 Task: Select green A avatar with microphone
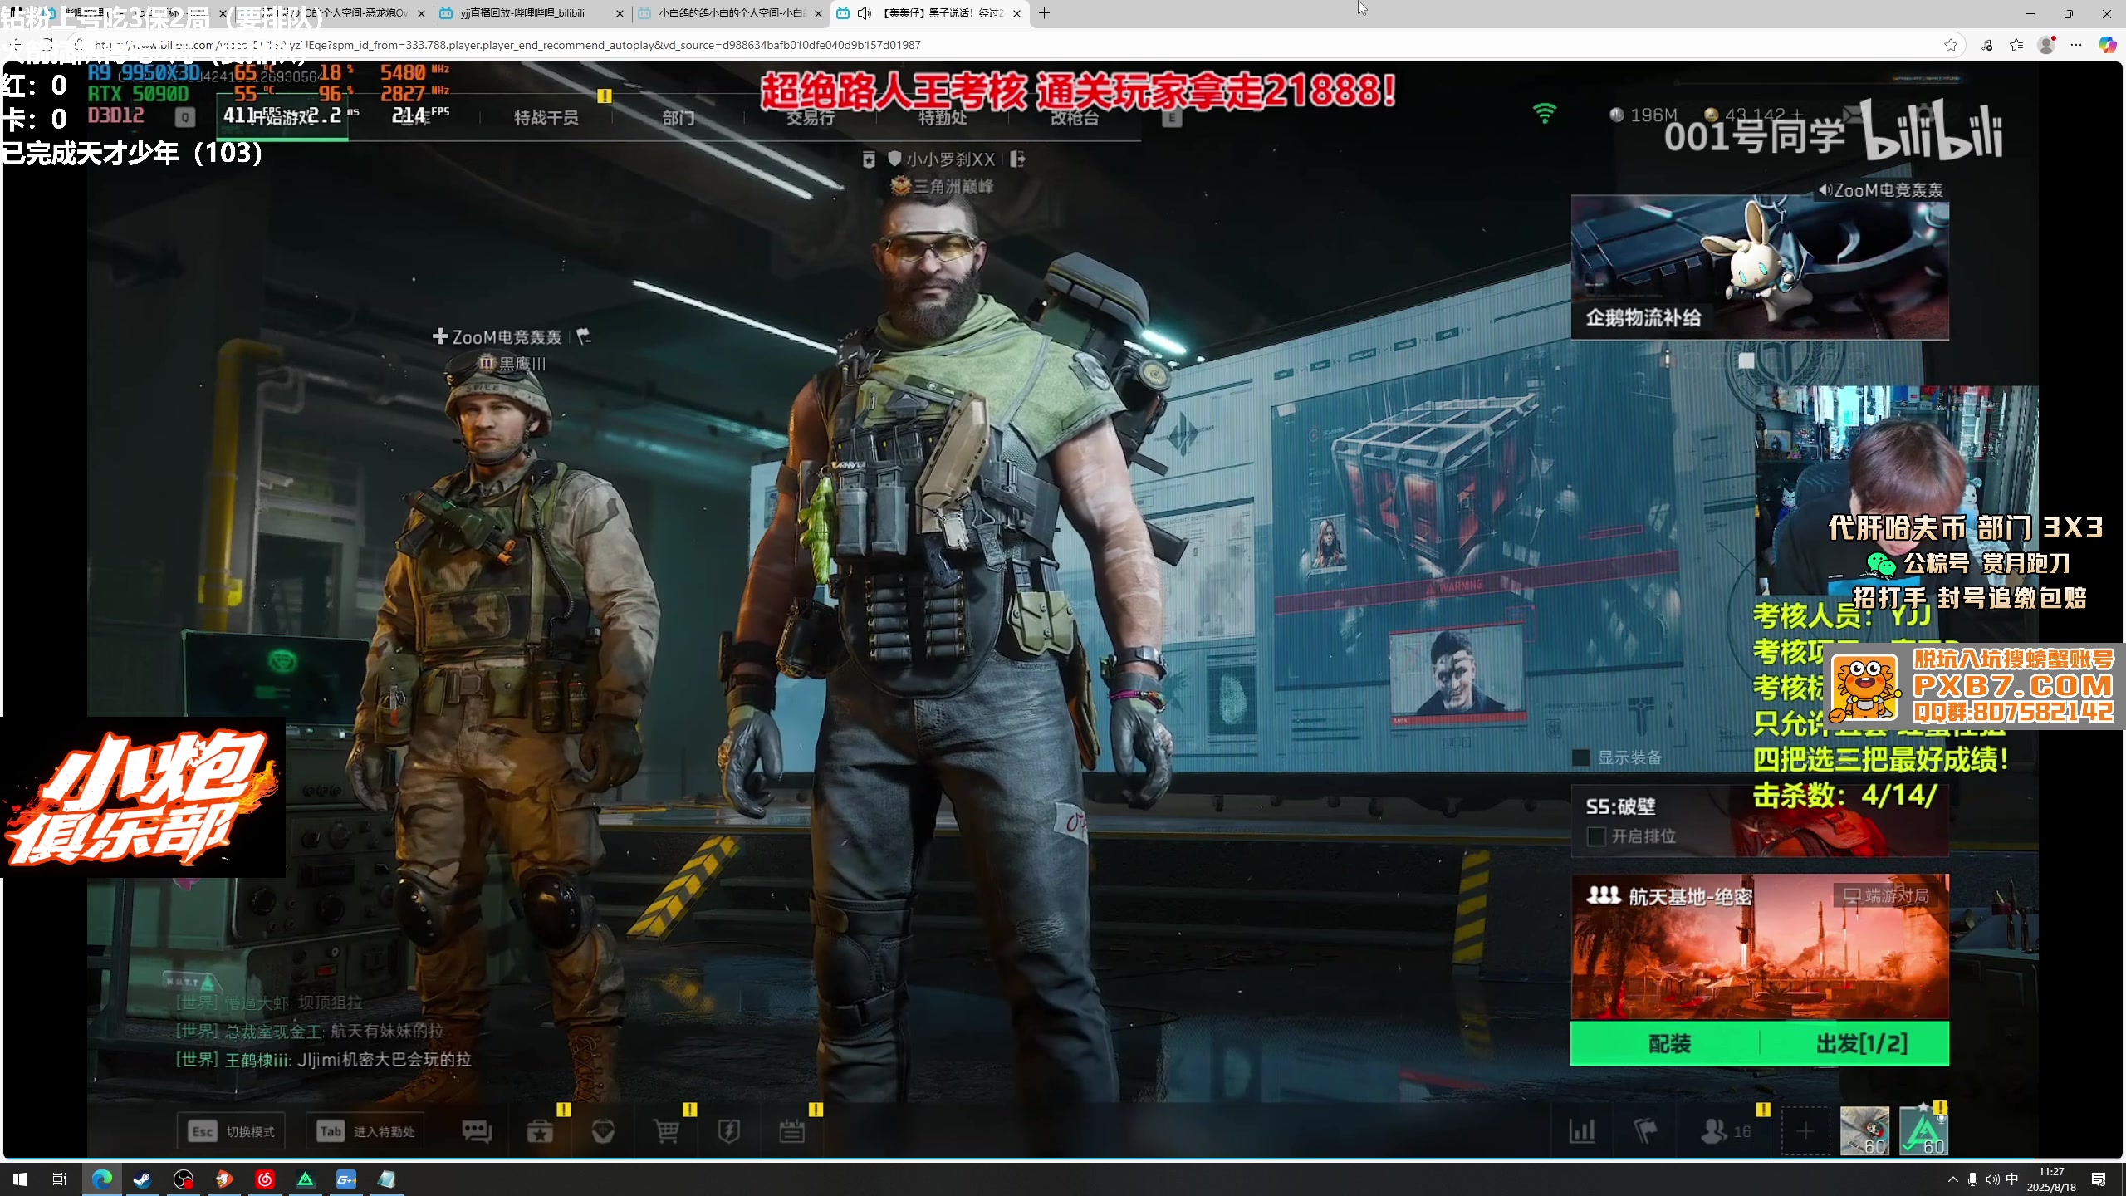pyautogui.click(x=1923, y=1131)
